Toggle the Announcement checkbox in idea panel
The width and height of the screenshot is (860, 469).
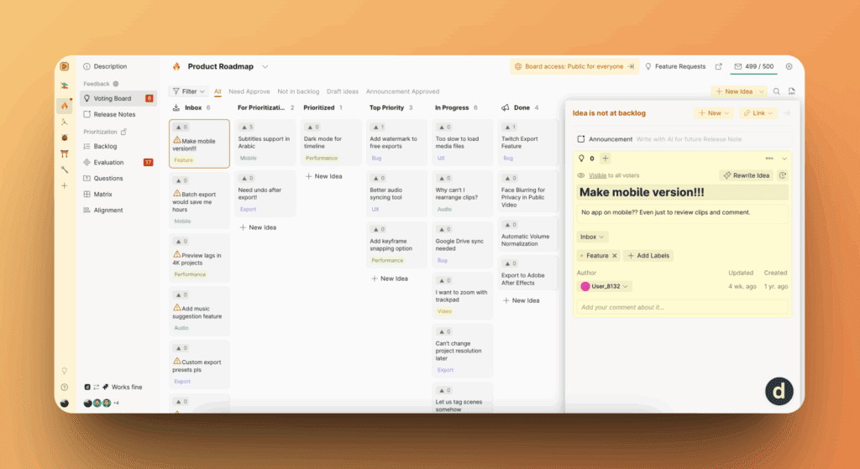[580, 138]
